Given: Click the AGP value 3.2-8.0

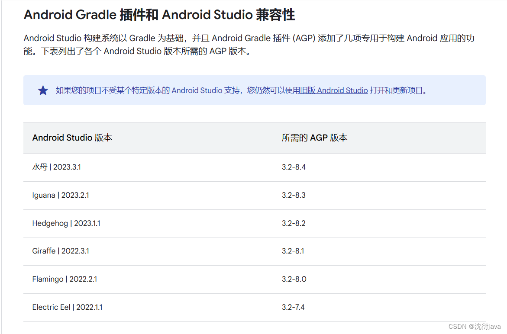Looking at the screenshot, I should (x=294, y=279).
